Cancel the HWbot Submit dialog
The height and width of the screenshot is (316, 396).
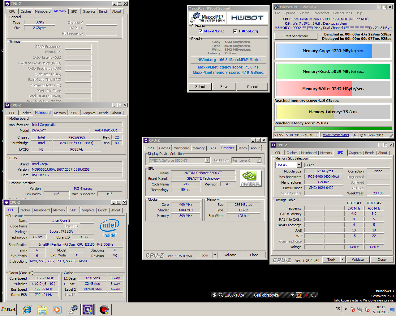pos(252,87)
